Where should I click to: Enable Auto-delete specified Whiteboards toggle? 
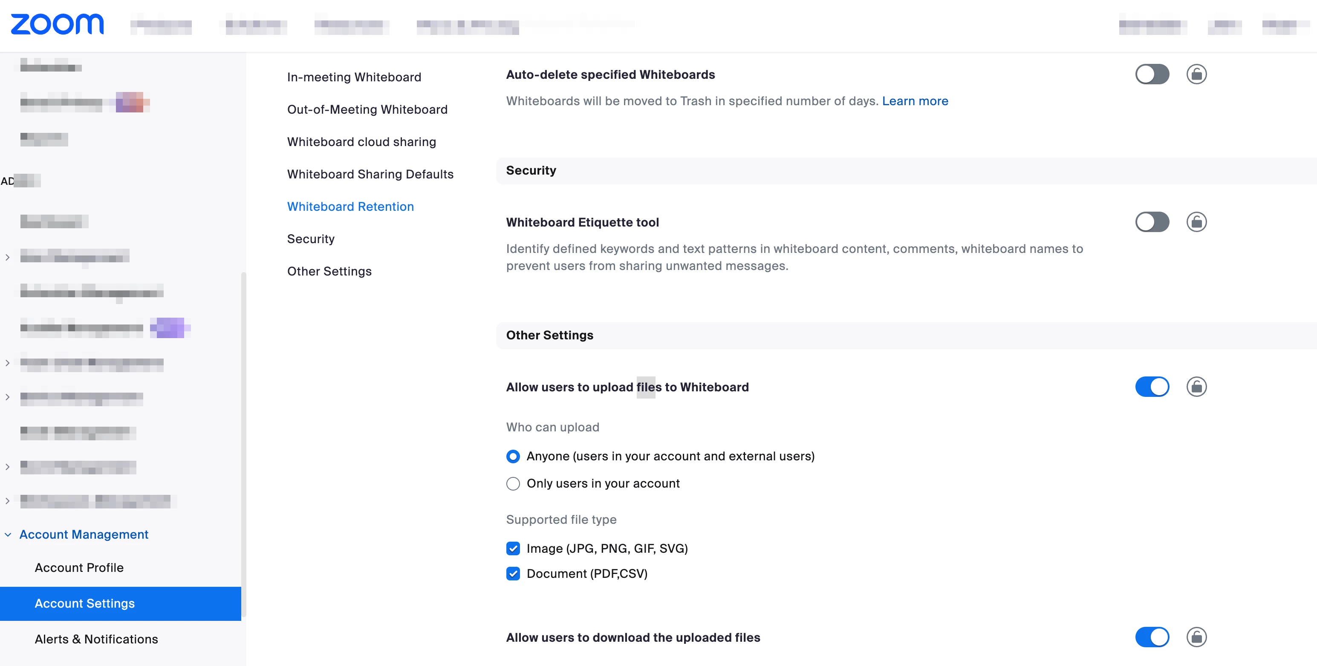click(1152, 75)
